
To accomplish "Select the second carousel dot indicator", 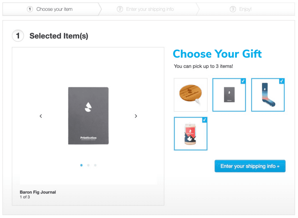I will click(88, 165).
